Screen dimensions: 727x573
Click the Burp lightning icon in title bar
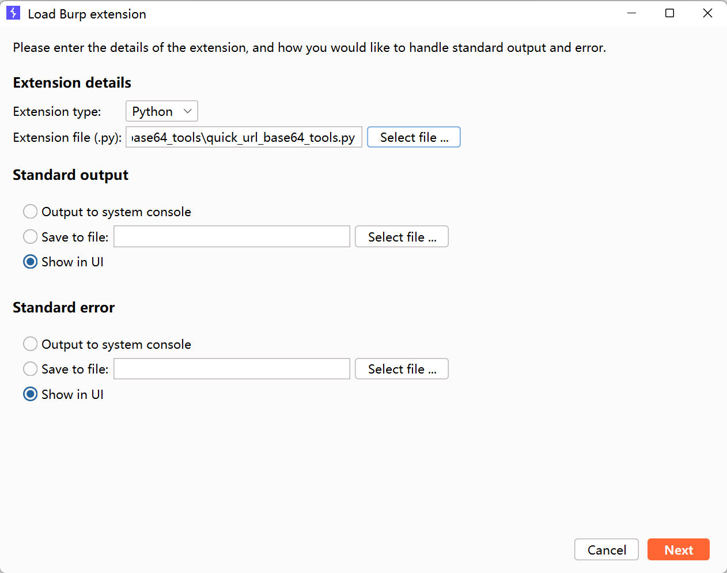[x=13, y=13]
